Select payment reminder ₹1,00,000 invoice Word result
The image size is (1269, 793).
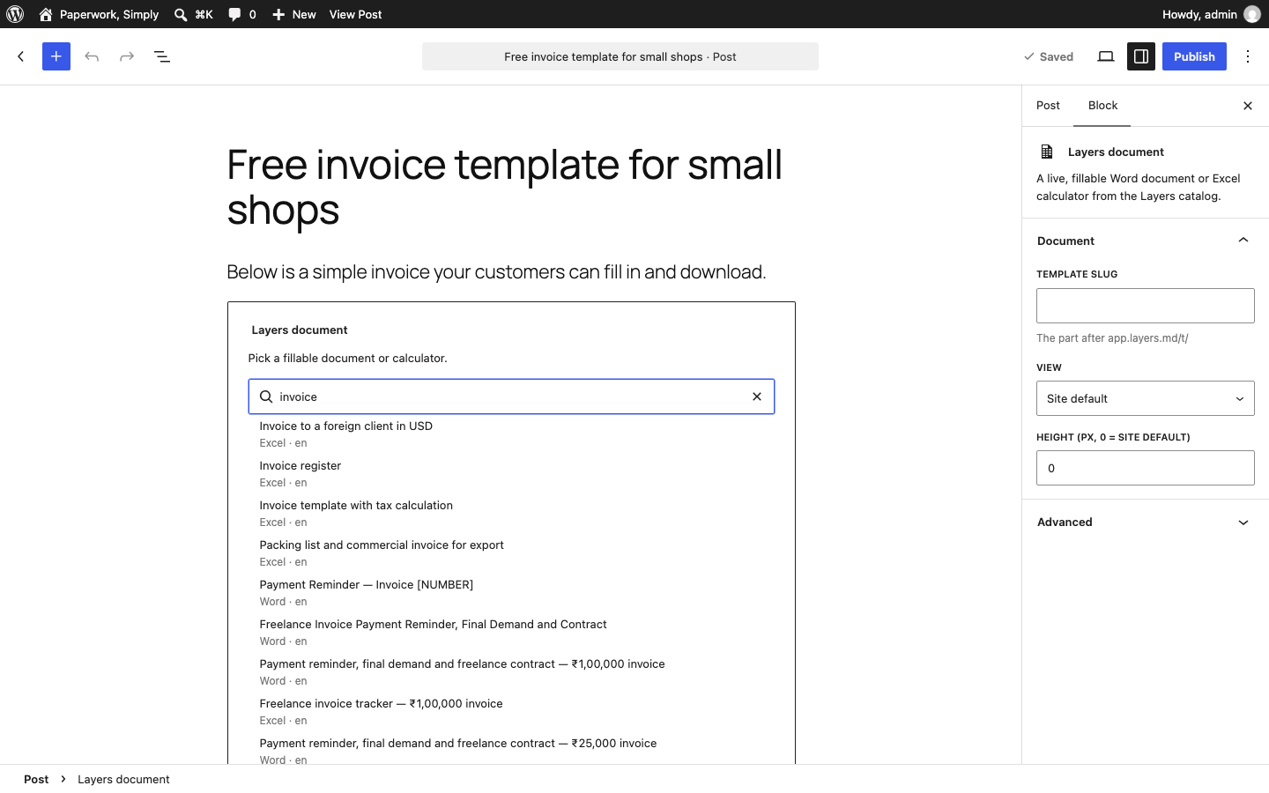(511, 672)
